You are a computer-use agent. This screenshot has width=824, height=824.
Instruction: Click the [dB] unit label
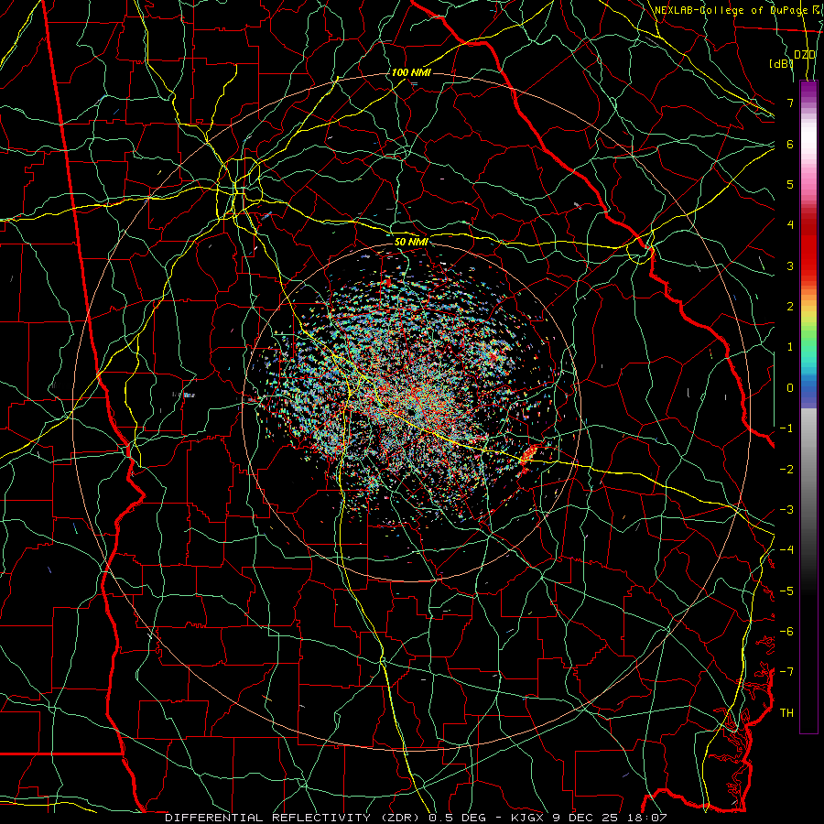pyautogui.click(x=781, y=63)
